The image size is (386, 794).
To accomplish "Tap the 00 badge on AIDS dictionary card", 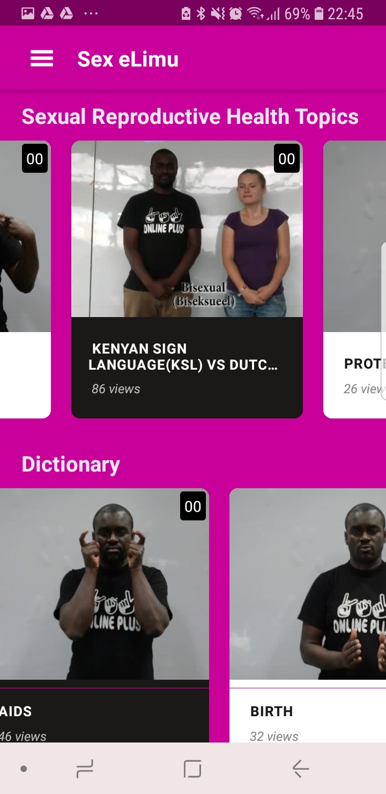I will tap(193, 506).
